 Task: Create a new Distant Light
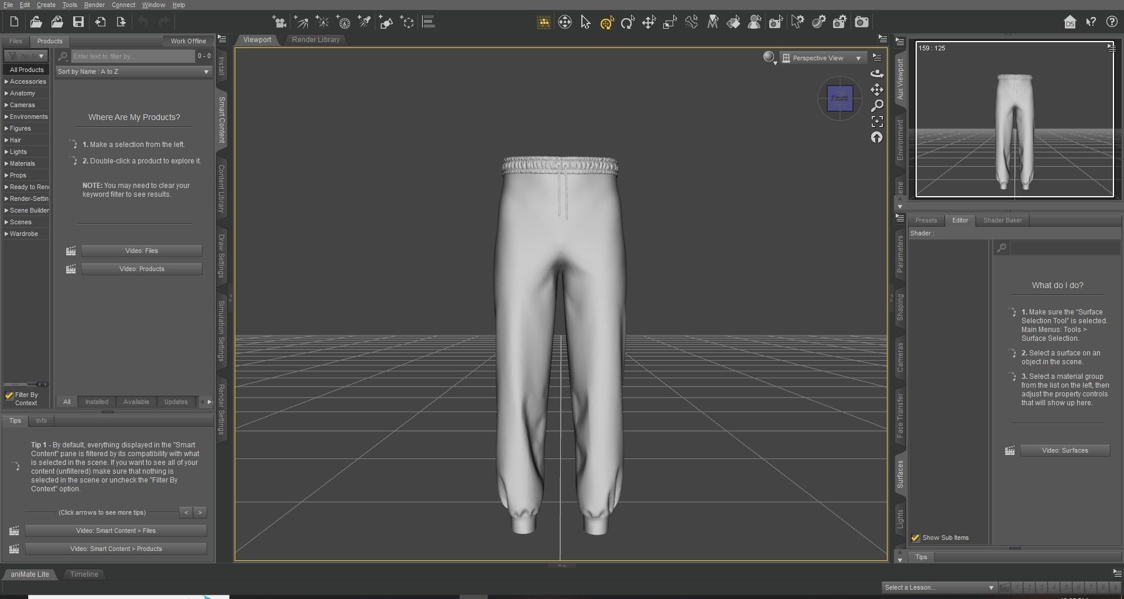pos(301,22)
